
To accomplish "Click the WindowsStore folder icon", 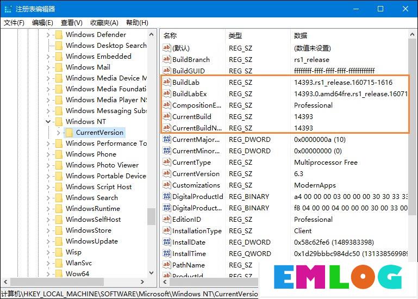I will coord(59,231).
